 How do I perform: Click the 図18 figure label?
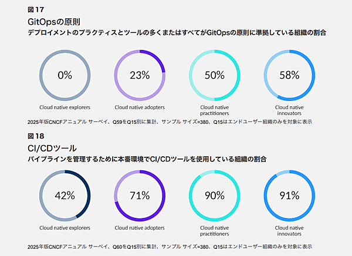(35, 136)
